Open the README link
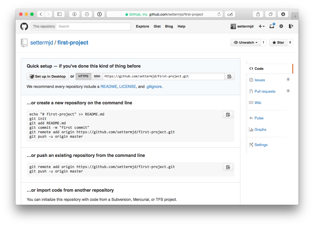This screenshot has height=227, width=314. pyautogui.click(x=109, y=87)
